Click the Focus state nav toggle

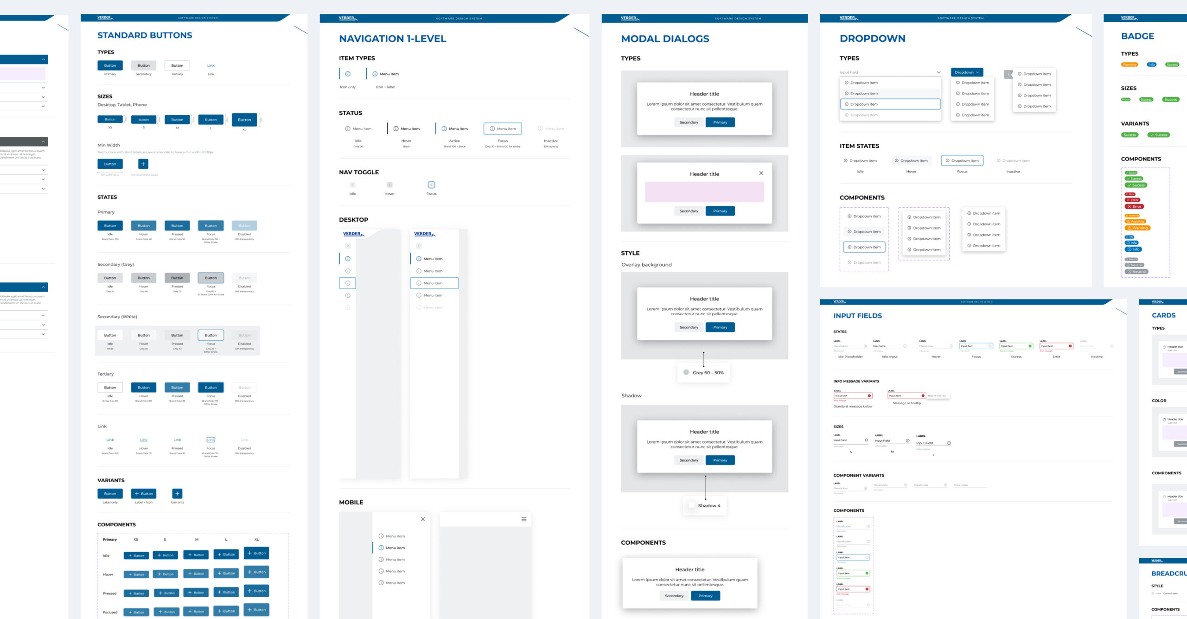coord(431,185)
